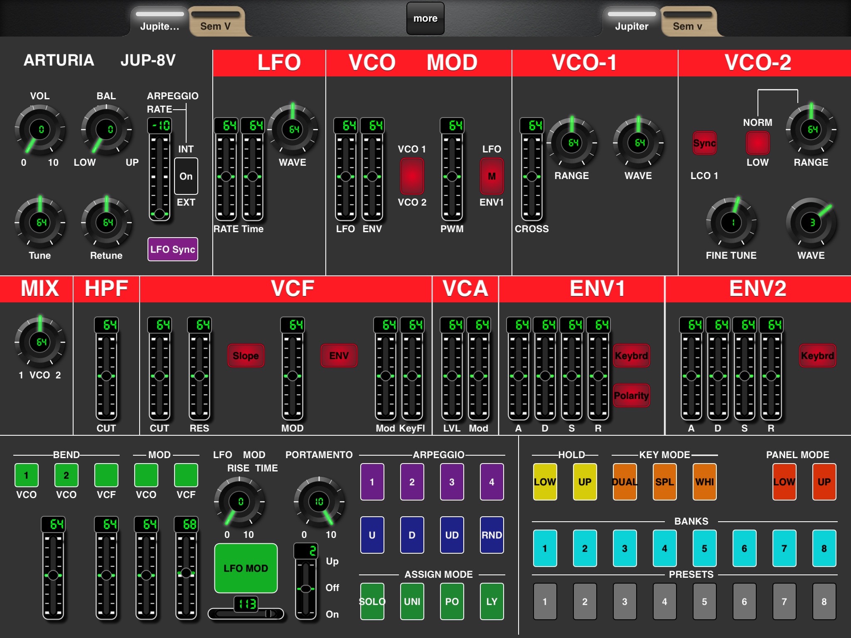Click the VCO 1 / VCO 2 selector button

tap(412, 176)
